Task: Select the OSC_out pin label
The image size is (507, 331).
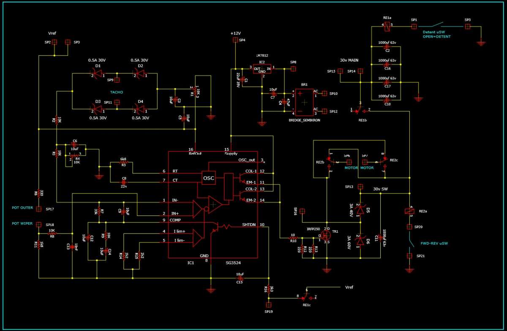Action: tap(247, 160)
